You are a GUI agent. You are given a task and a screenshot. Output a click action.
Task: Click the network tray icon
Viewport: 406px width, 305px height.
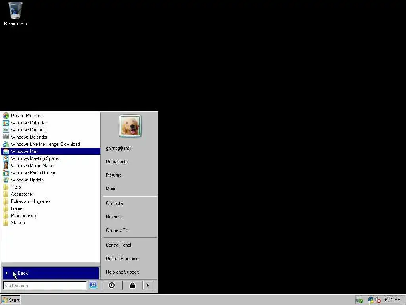[x=371, y=300]
